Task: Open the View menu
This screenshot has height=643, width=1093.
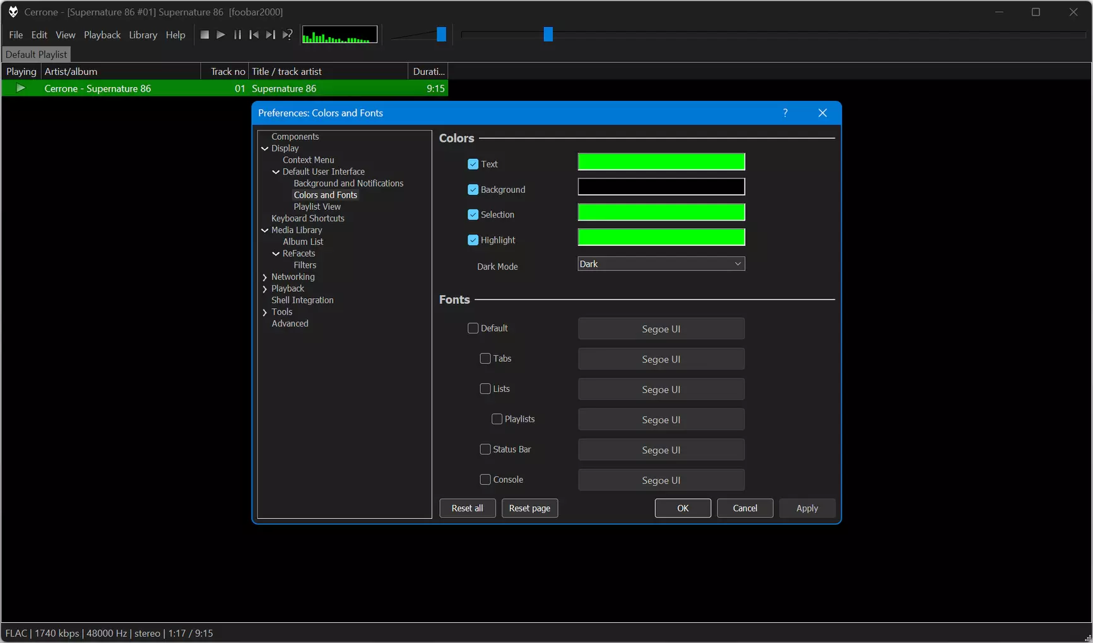Action: (65, 35)
